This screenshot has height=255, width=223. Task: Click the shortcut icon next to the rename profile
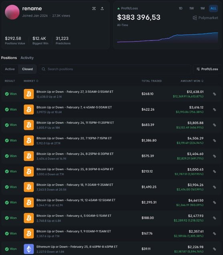click(x=94, y=8)
